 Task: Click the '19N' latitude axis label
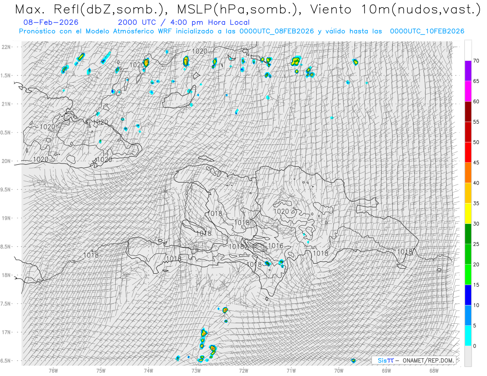(6, 218)
